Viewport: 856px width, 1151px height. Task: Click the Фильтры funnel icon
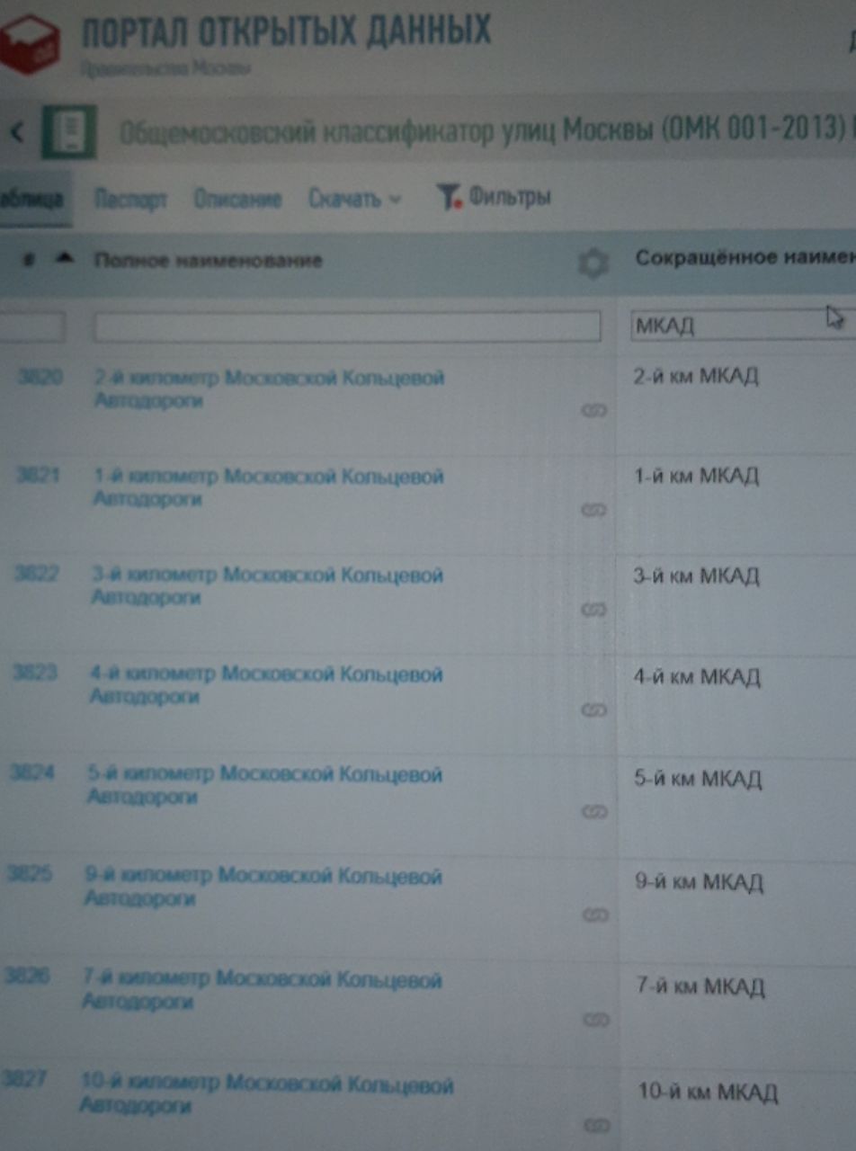tap(448, 196)
